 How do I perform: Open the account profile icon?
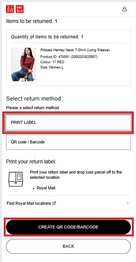tap(124, 9)
